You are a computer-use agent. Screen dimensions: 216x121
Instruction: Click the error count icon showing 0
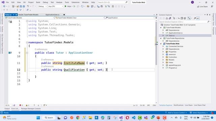pyautogui.click(x=20, y=105)
